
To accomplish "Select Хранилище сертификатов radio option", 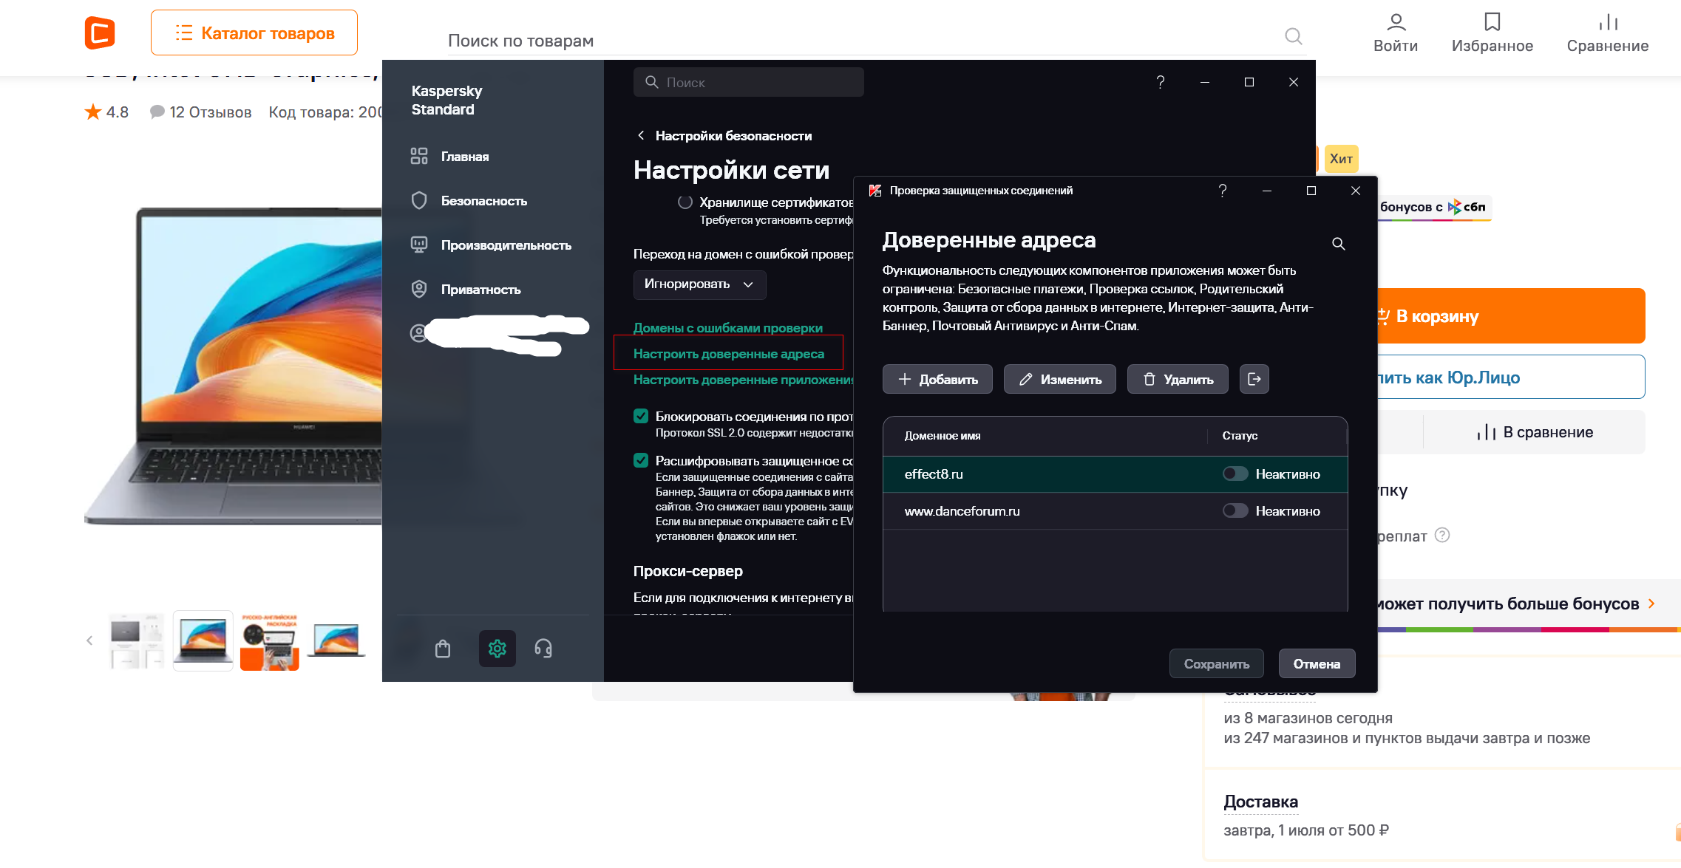I will click(685, 202).
